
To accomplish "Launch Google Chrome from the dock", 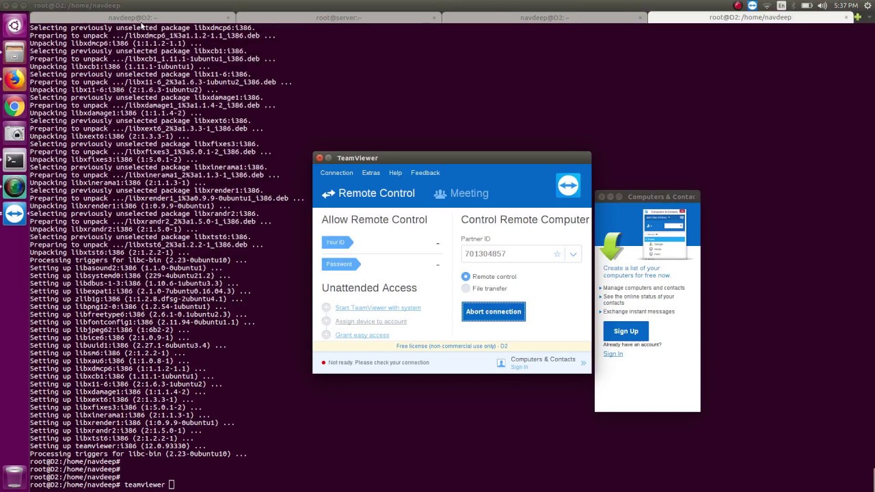I will click(14, 107).
